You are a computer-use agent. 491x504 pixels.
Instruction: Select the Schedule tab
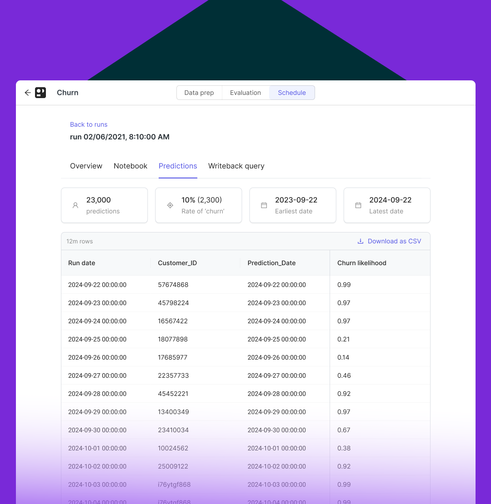tap(292, 93)
